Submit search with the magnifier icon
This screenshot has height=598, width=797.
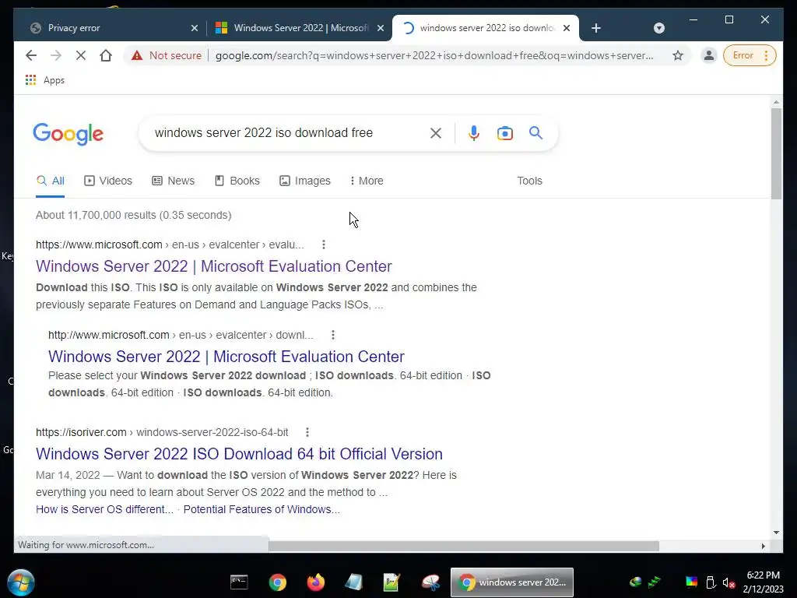pos(535,133)
